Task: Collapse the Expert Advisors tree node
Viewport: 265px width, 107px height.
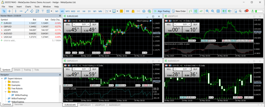Action: (2, 79)
